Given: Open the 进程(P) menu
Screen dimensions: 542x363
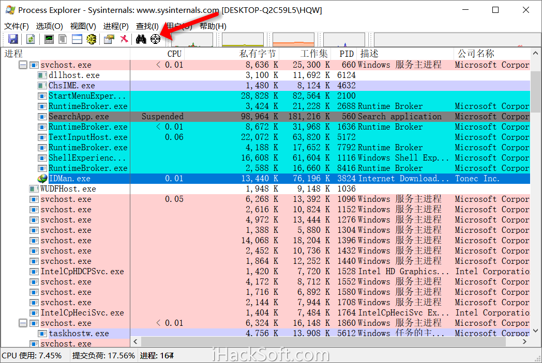Looking at the screenshot, I should click(116, 26).
